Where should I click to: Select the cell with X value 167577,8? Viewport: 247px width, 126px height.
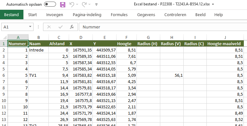coord(81,94)
